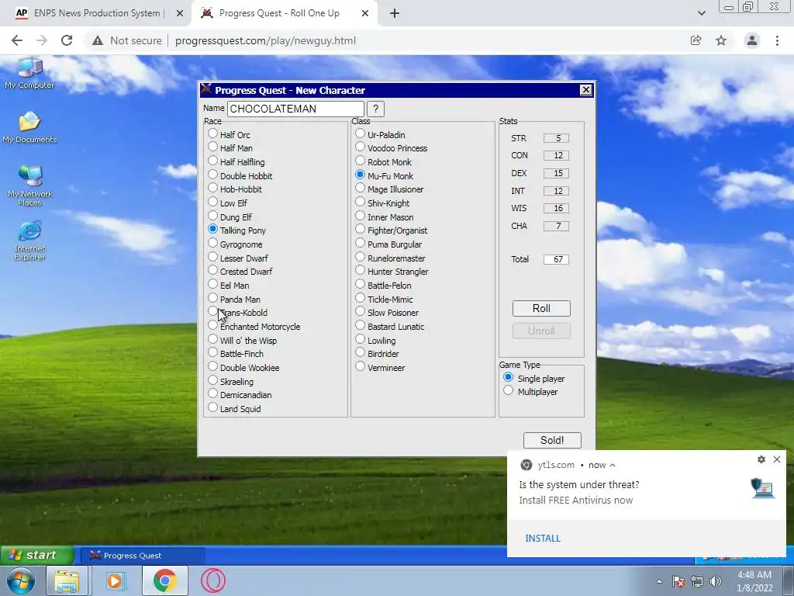Viewport: 794px width, 596px height.
Task: Switch to ENPS News Production System tab
Action: click(x=96, y=13)
